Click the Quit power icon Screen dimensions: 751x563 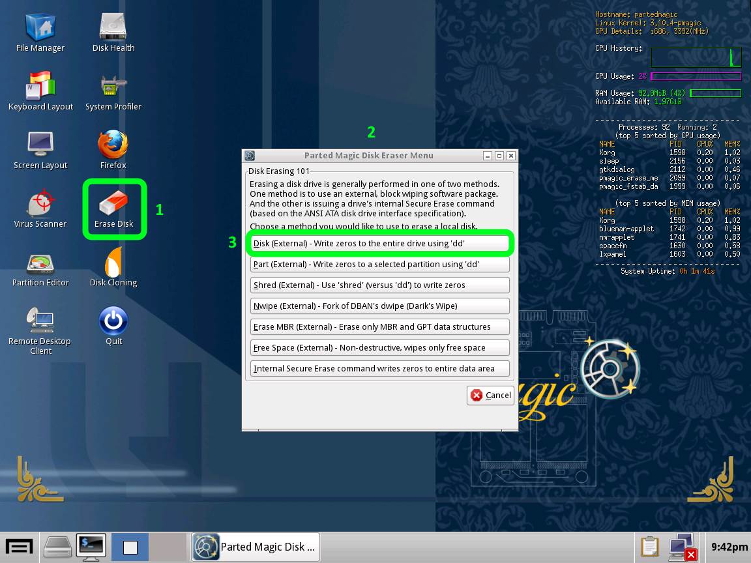point(113,326)
